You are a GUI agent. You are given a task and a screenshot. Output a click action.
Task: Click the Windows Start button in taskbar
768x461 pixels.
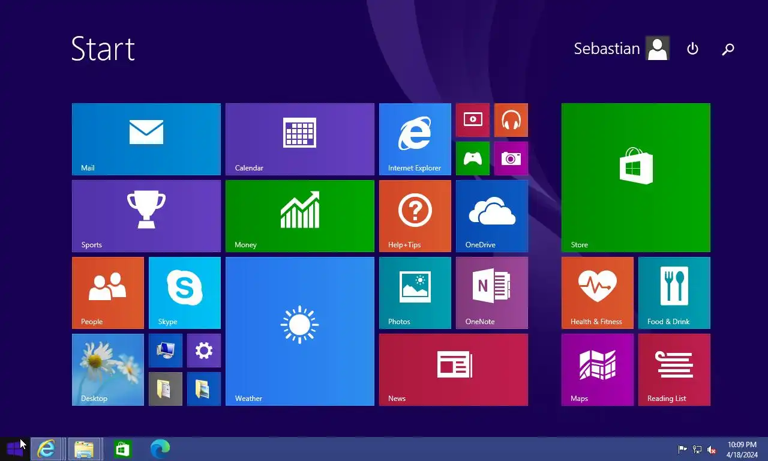14,449
